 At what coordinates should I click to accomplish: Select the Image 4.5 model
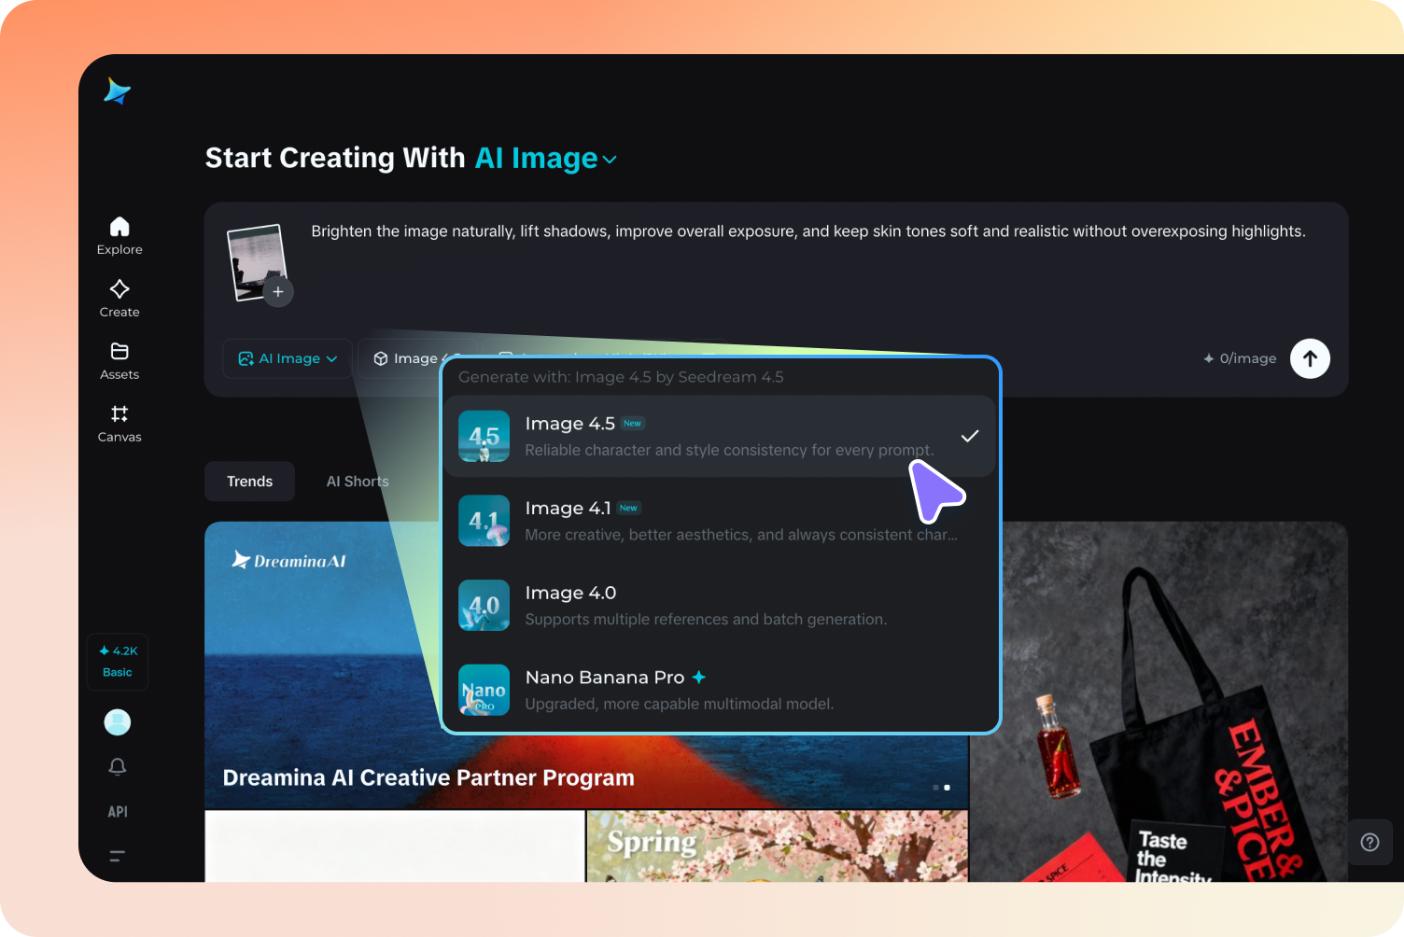[x=719, y=436]
